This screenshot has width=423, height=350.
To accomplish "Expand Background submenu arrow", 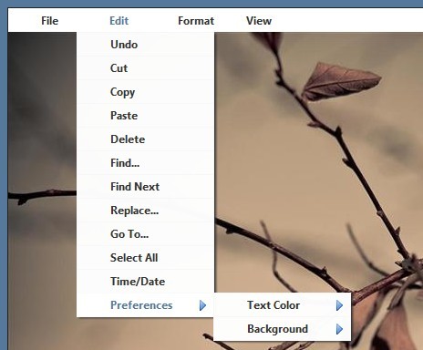I will coord(339,329).
